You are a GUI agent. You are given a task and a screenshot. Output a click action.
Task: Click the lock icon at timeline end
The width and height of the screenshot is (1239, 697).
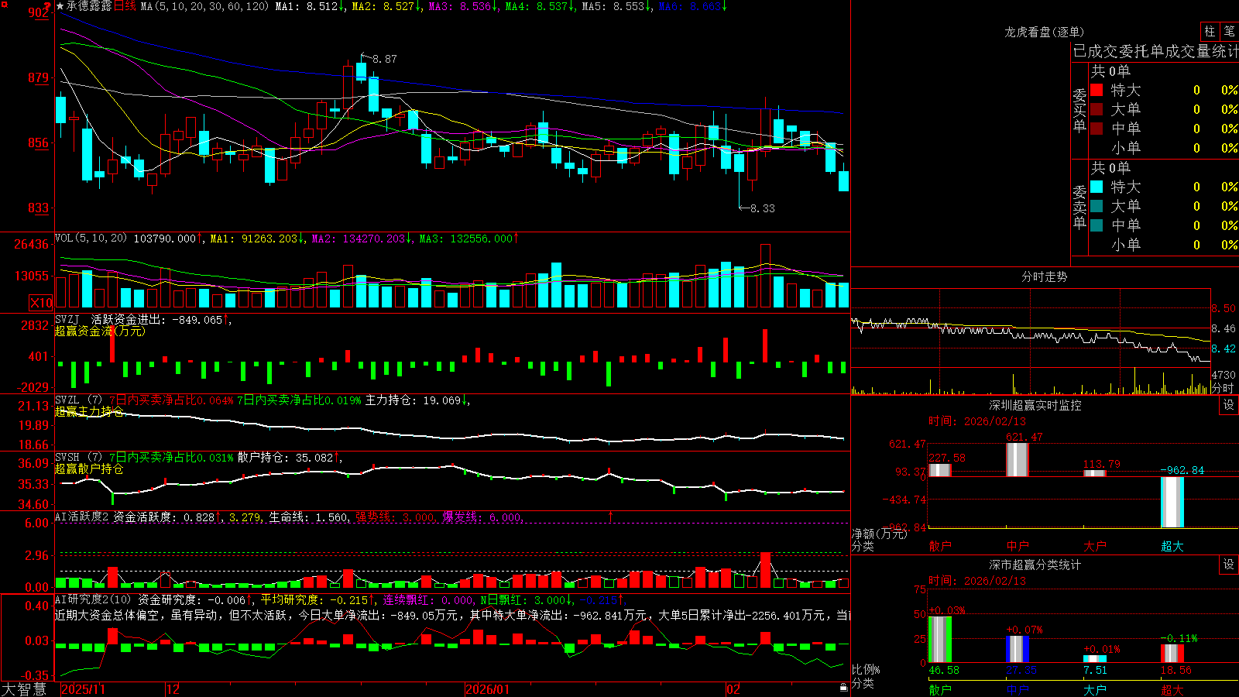843,688
